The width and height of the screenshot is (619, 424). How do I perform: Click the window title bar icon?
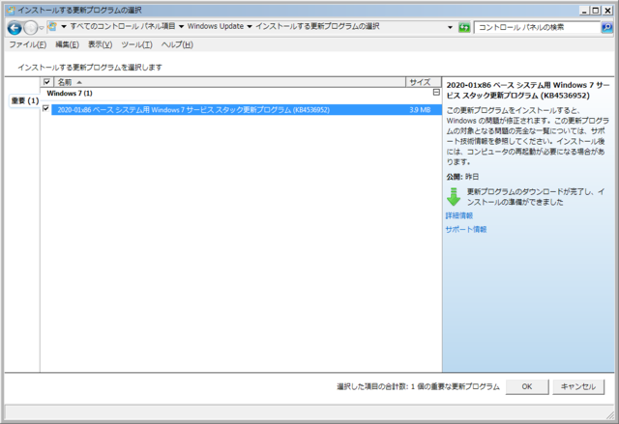11,11
